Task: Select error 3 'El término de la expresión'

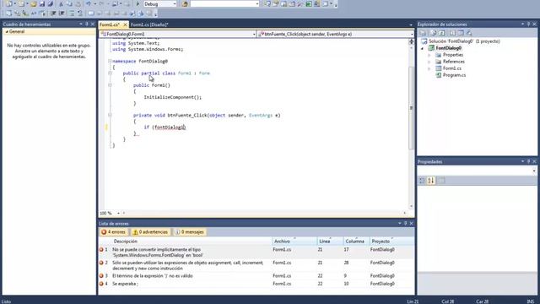Action: [256, 276]
